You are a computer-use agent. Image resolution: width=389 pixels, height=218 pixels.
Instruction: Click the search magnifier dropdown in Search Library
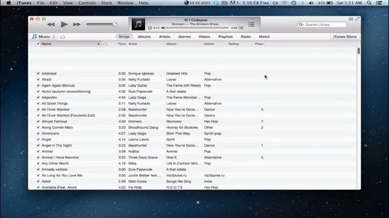301,25
